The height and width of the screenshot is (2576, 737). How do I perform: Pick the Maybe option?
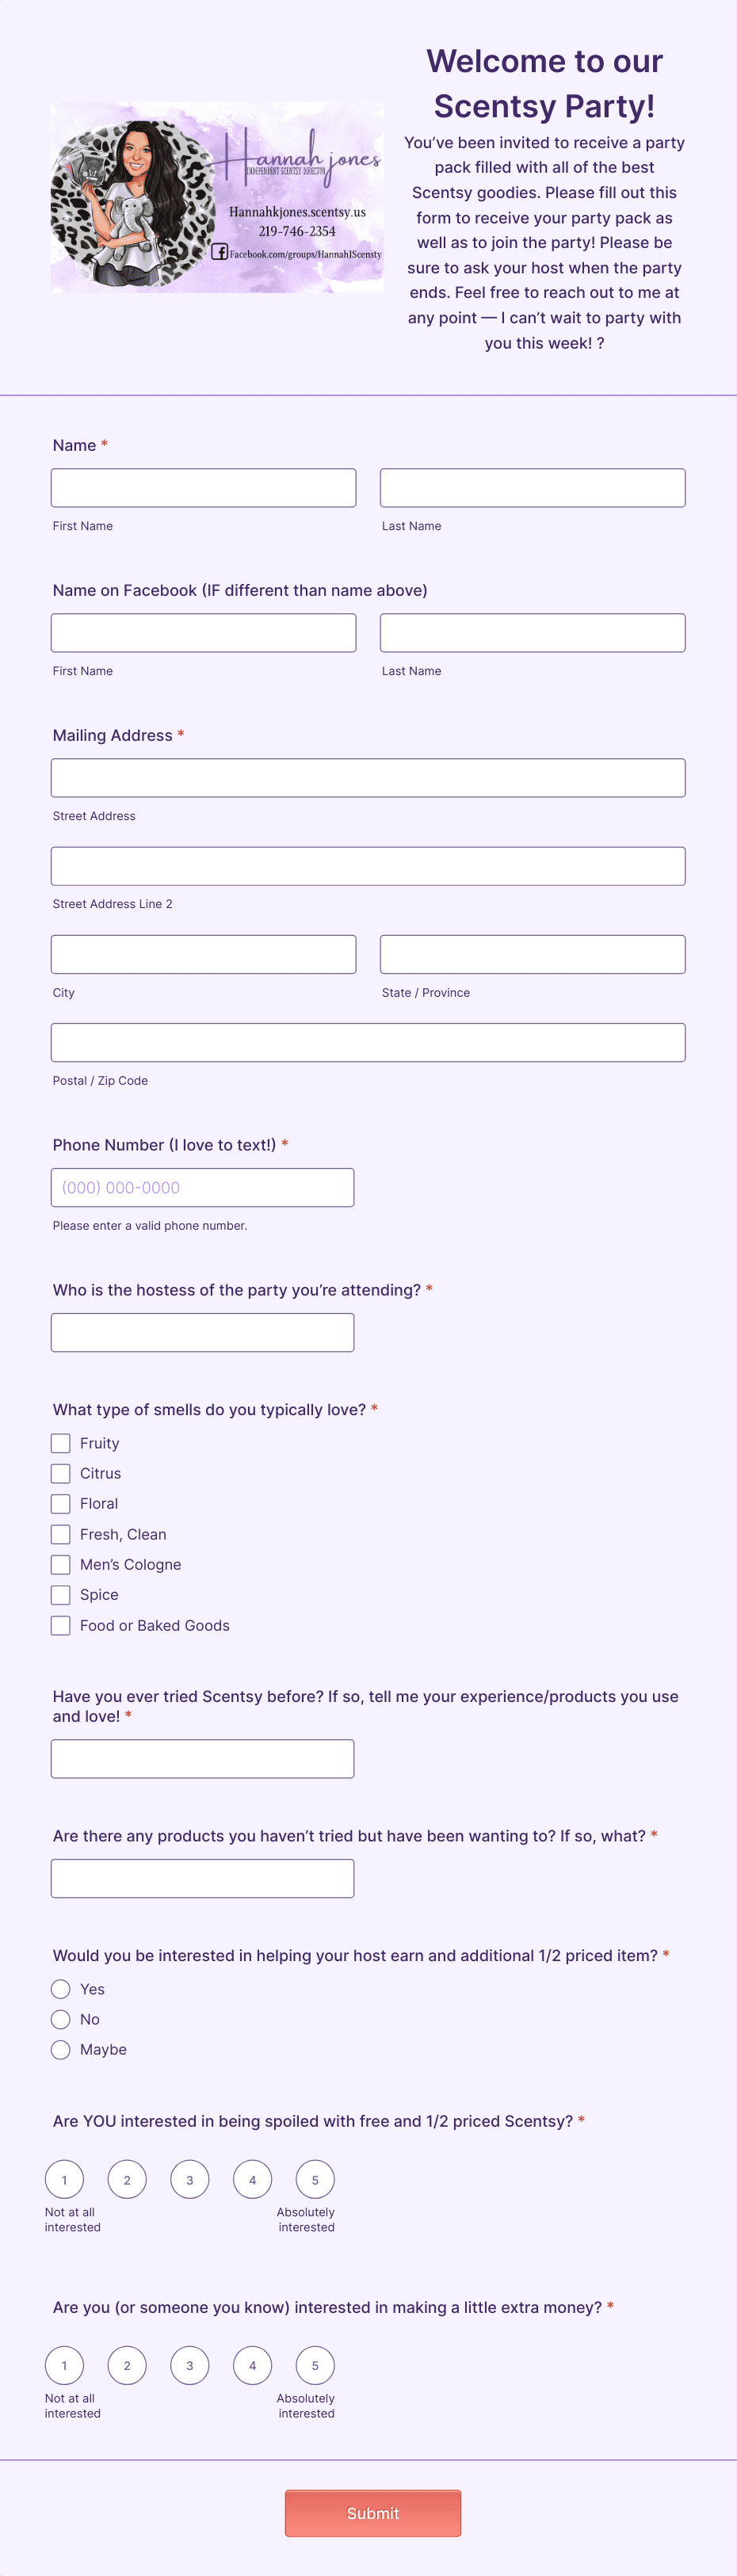[61, 2049]
